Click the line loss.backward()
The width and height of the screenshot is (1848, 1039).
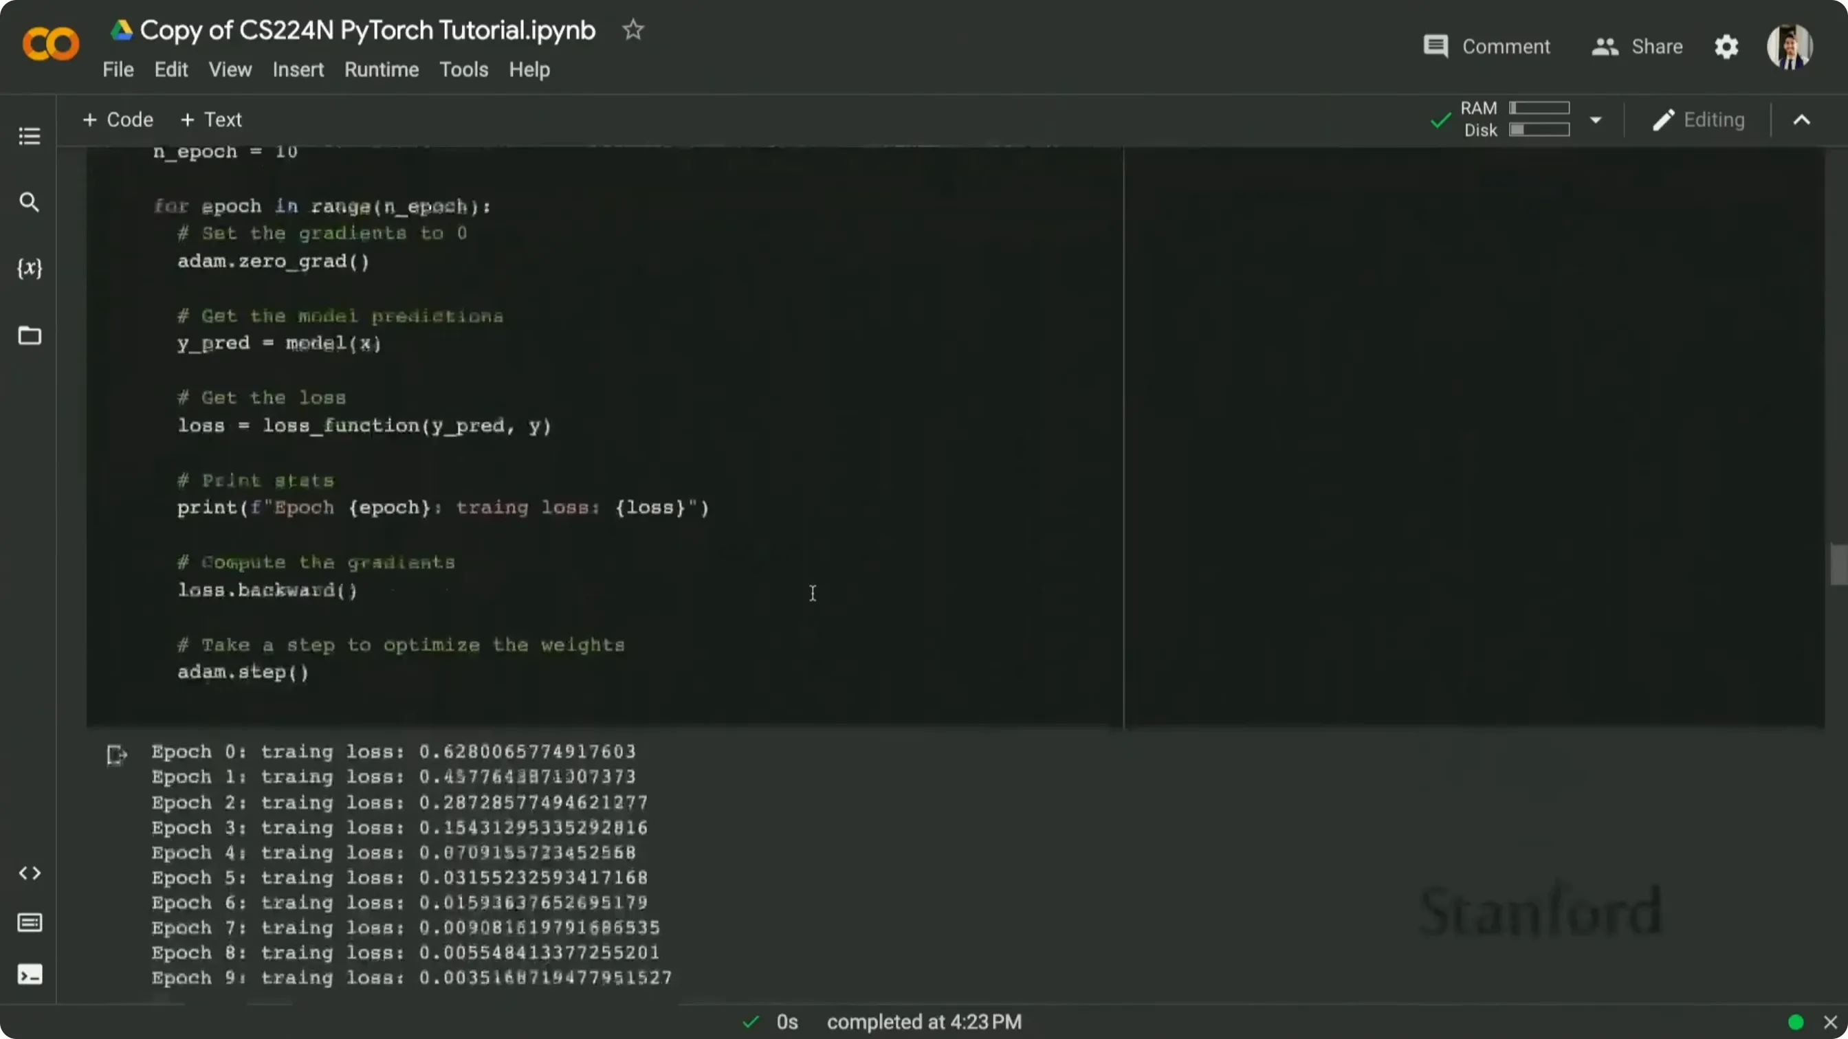(x=267, y=590)
